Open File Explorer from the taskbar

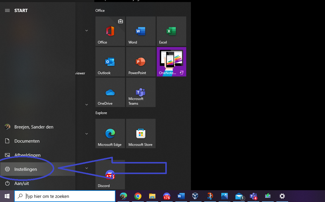click(152, 196)
